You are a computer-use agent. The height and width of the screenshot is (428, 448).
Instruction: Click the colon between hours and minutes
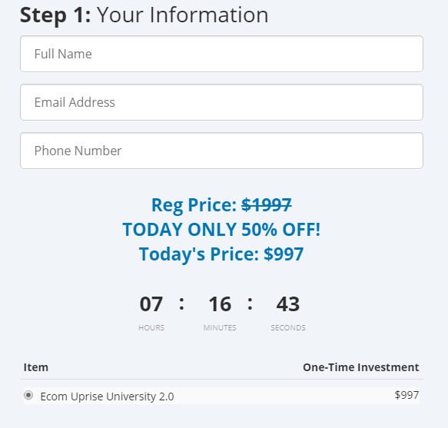181,304
